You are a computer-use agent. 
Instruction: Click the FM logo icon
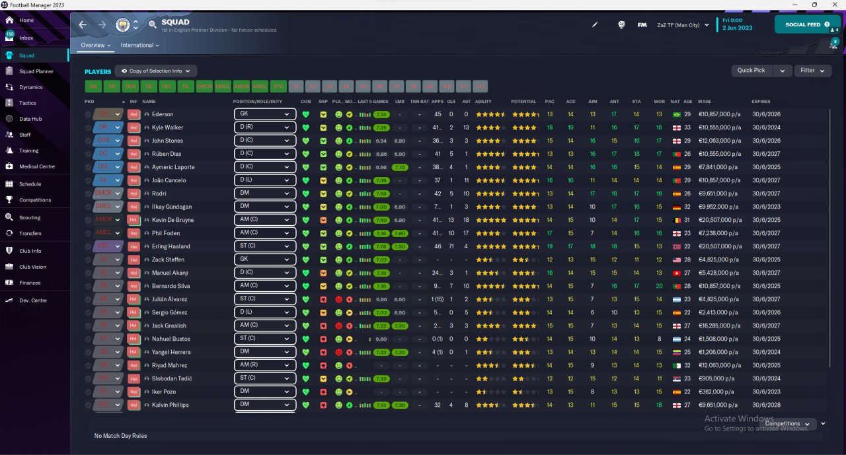coord(642,25)
